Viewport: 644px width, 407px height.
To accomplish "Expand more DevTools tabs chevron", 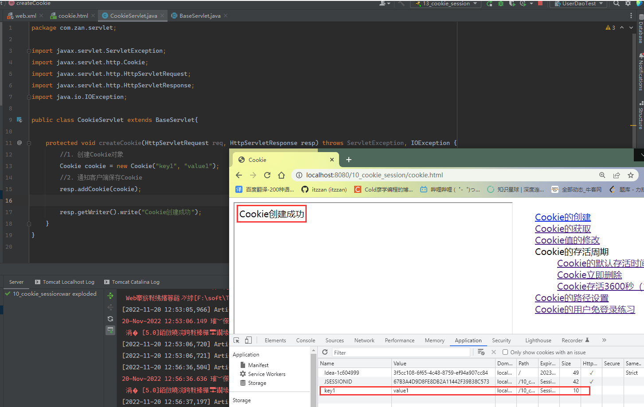I will pos(604,340).
